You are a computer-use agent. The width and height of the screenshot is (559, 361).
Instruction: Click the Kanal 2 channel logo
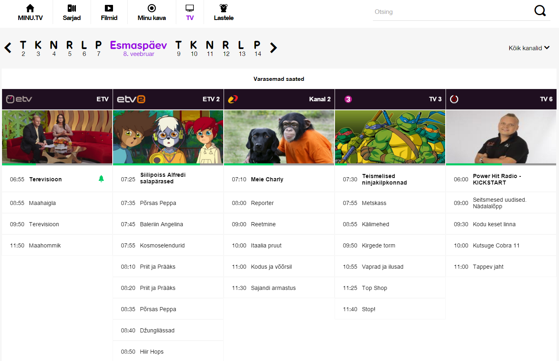(x=233, y=99)
